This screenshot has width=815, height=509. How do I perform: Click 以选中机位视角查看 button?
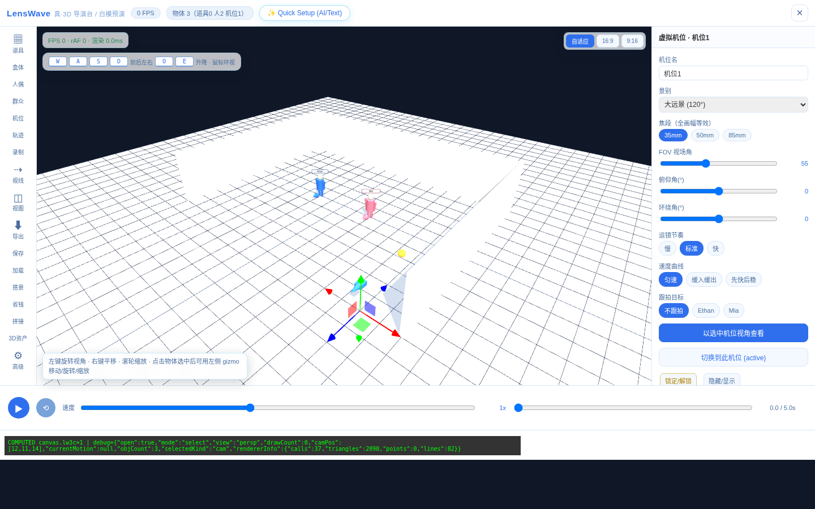click(x=733, y=333)
